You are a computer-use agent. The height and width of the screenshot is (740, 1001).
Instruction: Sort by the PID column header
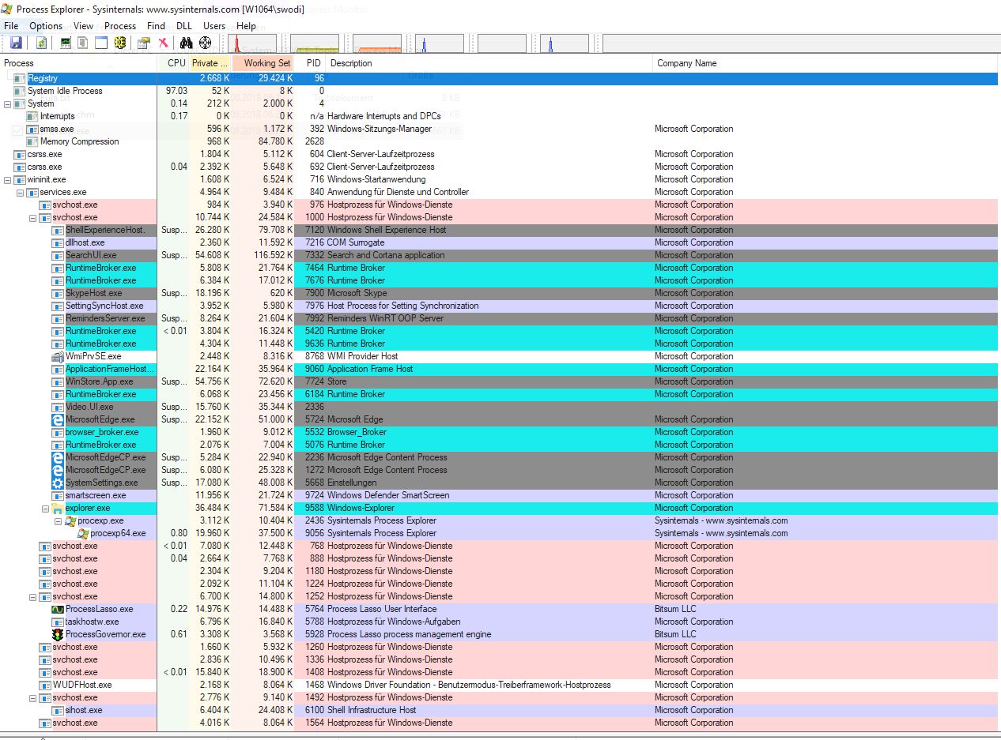click(310, 63)
